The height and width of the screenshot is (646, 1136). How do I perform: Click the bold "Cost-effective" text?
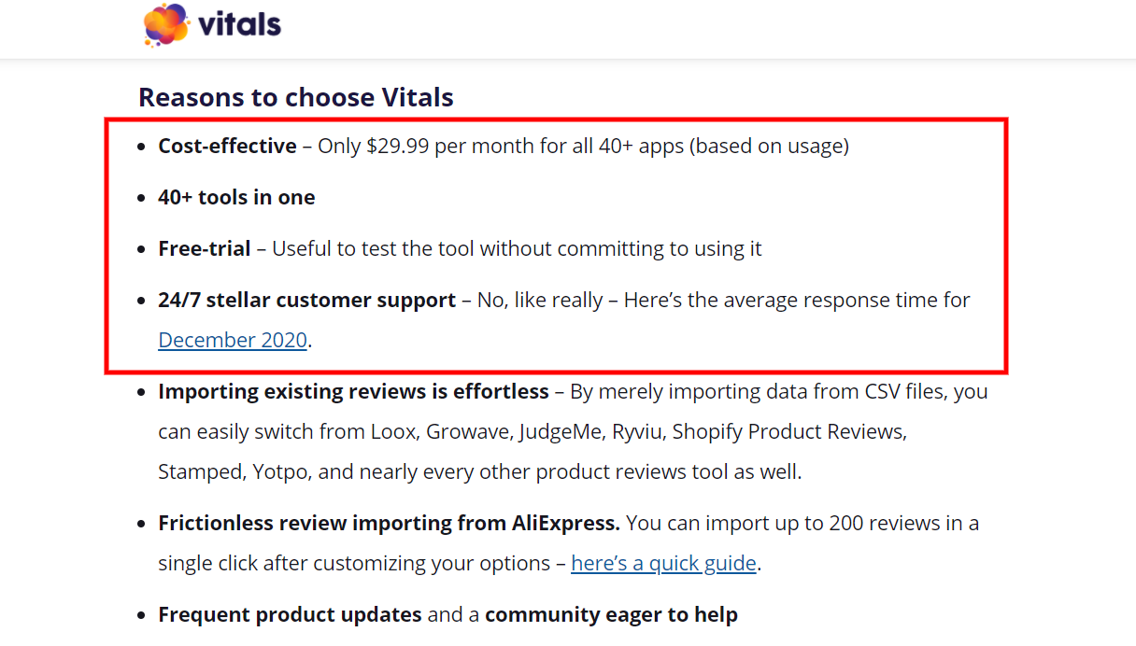pyautogui.click(x=227, y=146)
